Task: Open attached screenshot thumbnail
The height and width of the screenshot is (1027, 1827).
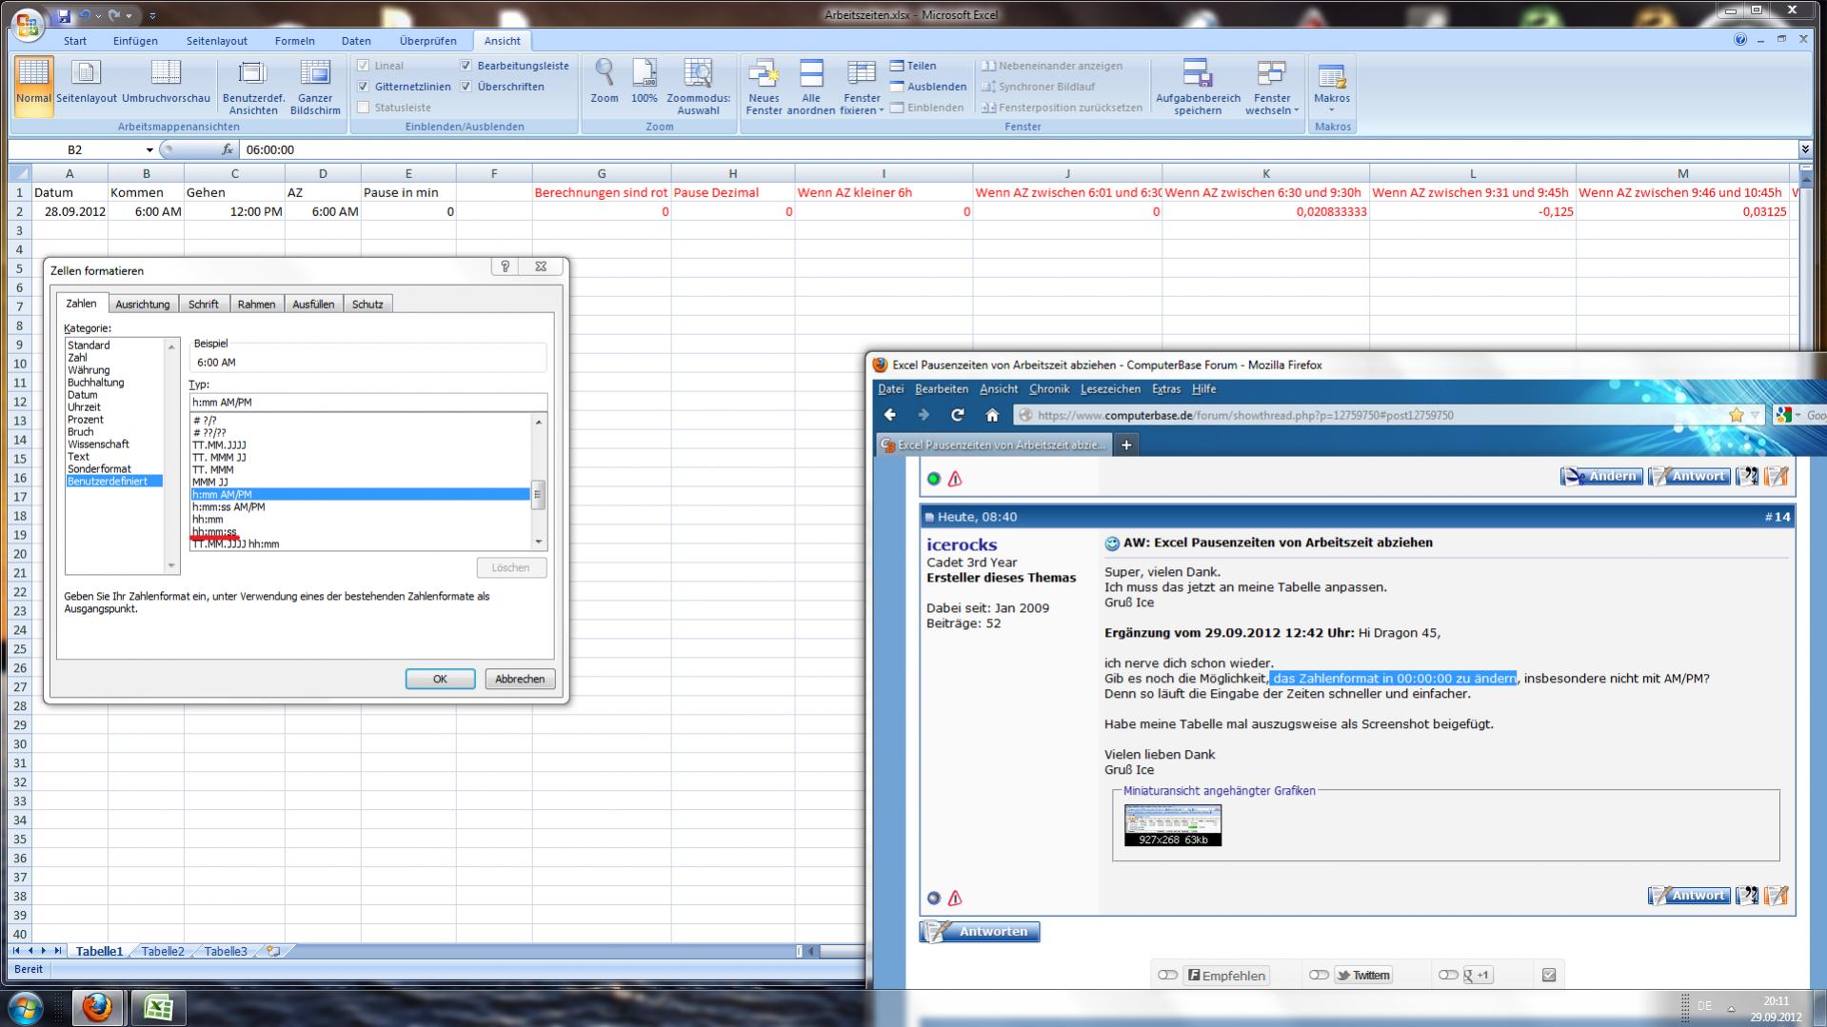Action: [x=1173, y=825]
